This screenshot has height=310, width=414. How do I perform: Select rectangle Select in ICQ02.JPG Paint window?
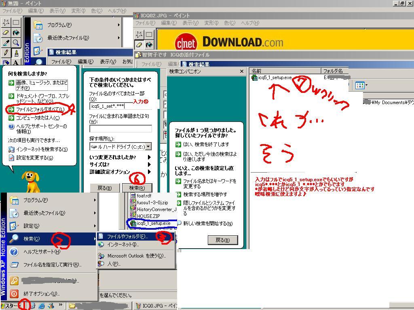[149, 35]
